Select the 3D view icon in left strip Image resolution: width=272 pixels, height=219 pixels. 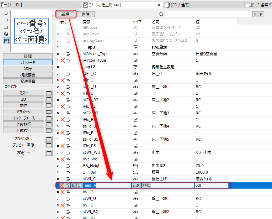6,34
